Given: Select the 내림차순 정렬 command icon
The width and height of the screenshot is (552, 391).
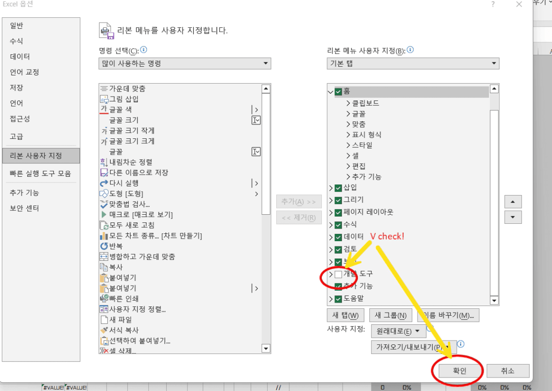Looking at the screenshot, I should 104,162.
